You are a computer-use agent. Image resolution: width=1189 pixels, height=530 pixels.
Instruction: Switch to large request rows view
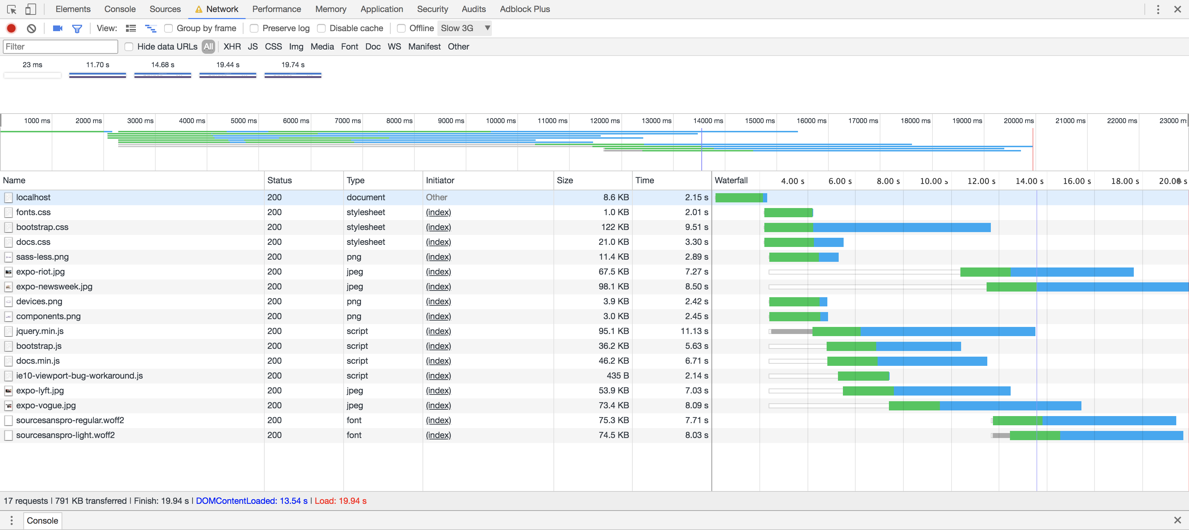coord(131,28)
